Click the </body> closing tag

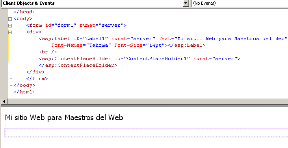click(24, 85)
